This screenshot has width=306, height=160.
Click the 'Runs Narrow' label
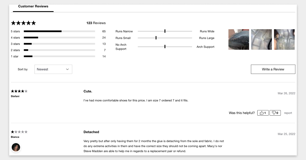coord(124,31)
